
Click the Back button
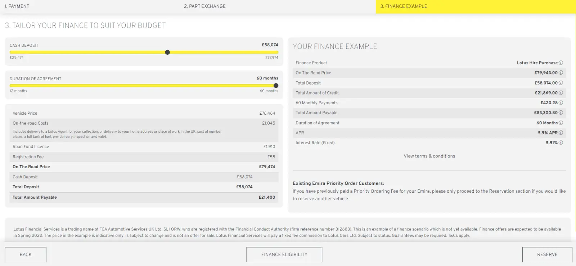coord(26,254)
